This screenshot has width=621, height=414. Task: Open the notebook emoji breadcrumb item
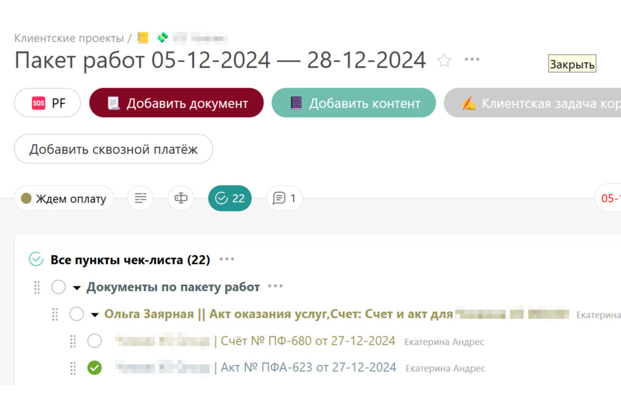coord(143,37)
